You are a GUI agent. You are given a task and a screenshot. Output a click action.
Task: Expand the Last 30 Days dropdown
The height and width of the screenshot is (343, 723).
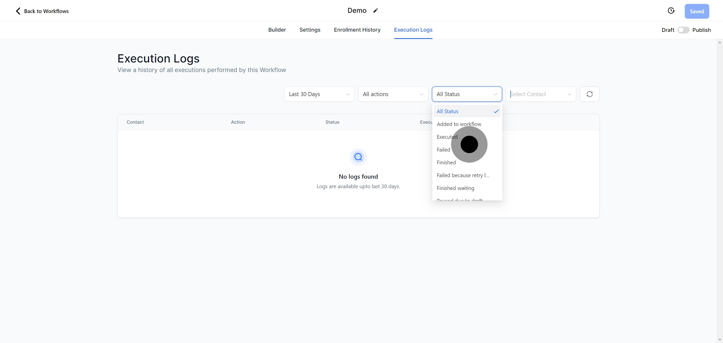[319, 94]
